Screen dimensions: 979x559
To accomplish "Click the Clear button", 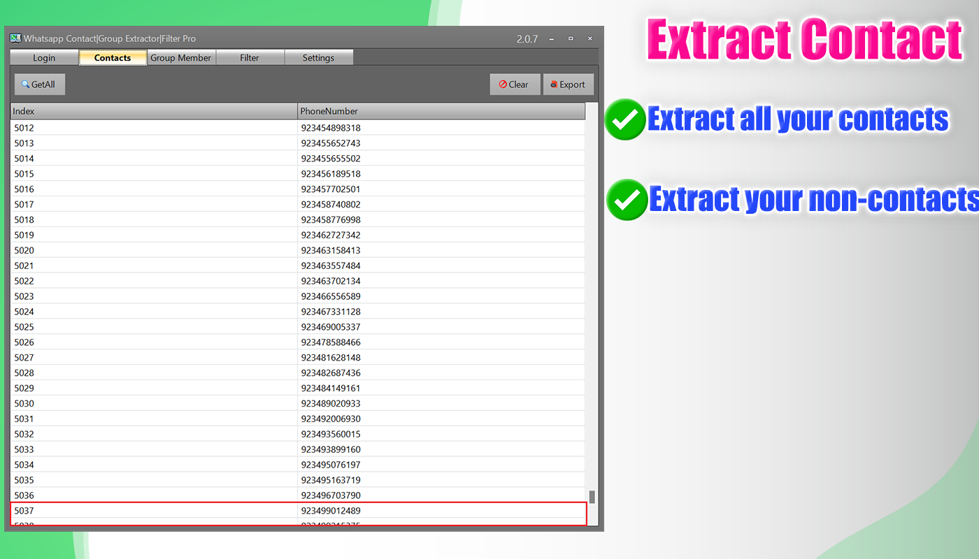I will pyautogui.click(x=515, y=84).
